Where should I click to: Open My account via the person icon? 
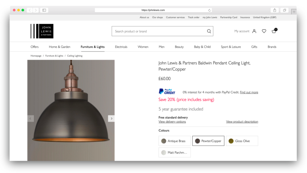tap(254, 31)
